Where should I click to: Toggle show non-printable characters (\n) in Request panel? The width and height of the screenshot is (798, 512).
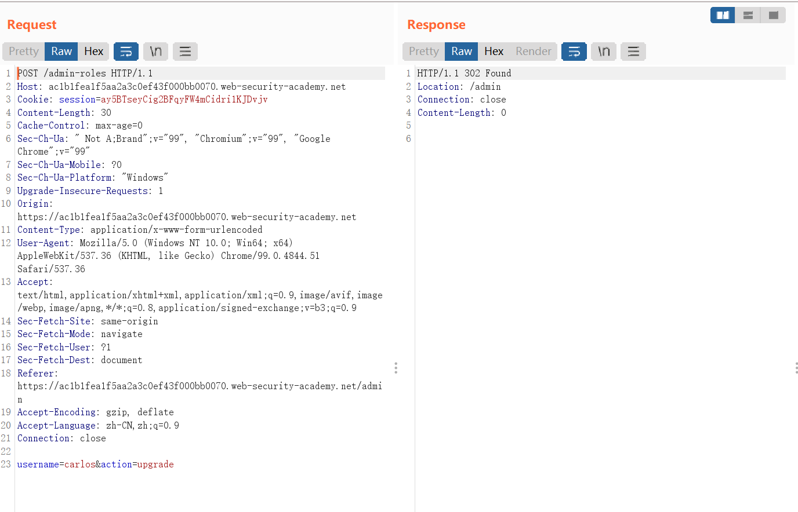pos(156,52)
